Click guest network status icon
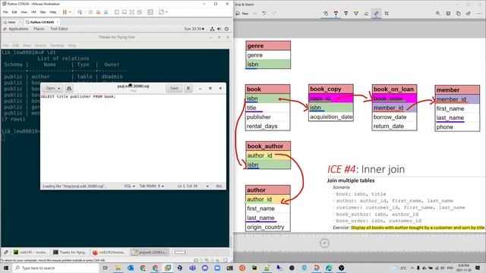 point(213,29)
